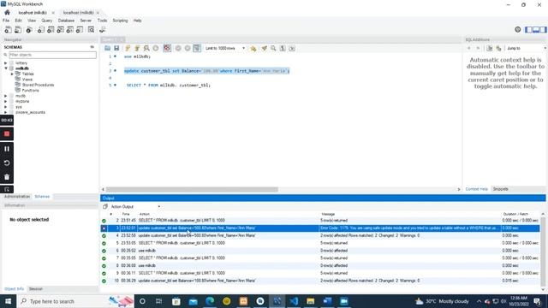Open the File menu
This screenshot has width=548, height=308.
6,21
